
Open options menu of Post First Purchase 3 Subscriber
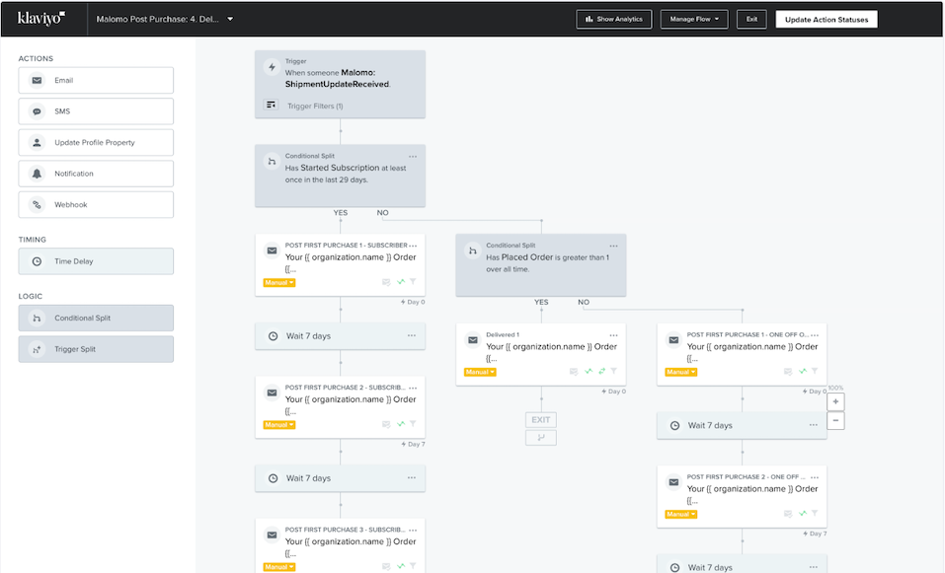point(413,531)
